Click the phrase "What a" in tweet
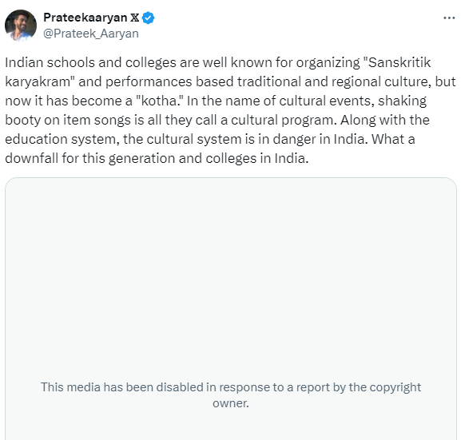Viewport: 465px width, 440px height. [x=393, y=139]
